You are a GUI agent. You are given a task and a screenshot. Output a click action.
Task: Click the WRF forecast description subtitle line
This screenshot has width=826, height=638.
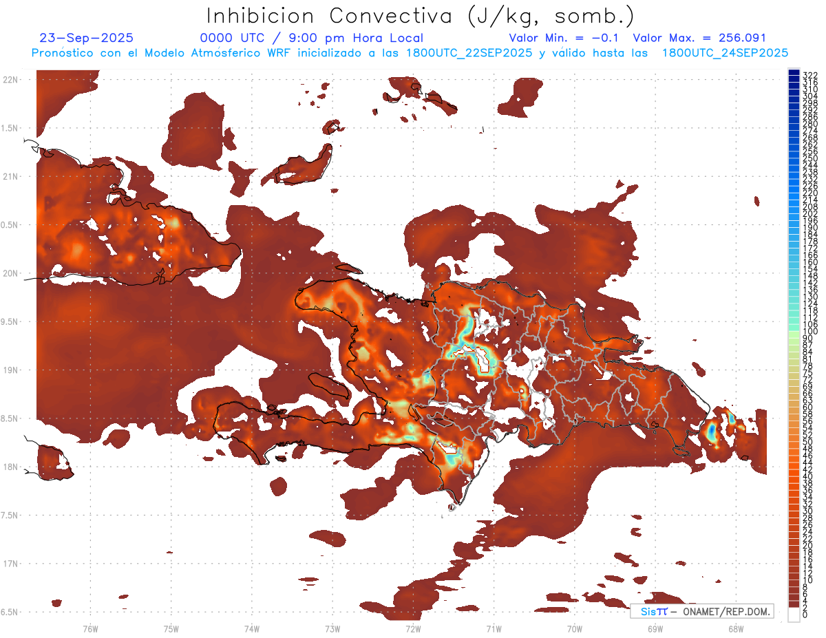[x=410, y=53]
